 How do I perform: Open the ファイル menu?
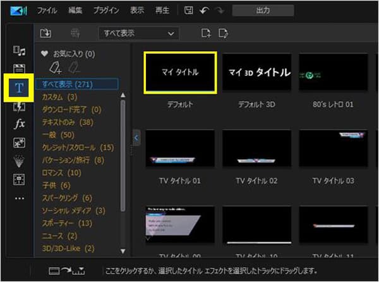click(47, 10)
